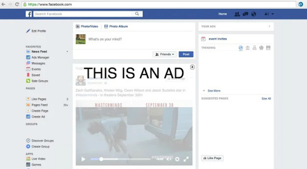This screenshot has height=169, width=307.
Task: Click the browser back arrow
Action: coord(3,4)
